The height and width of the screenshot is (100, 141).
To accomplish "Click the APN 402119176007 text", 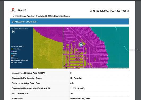I will 100,11.
